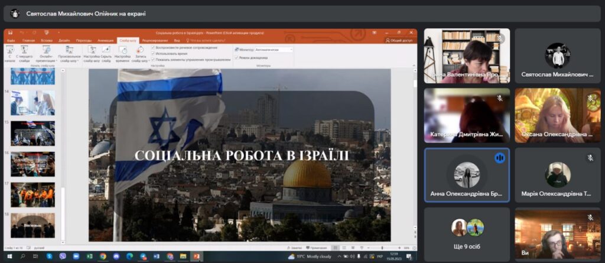Click 'Ще 9 осіб' participants tile
This screenshot has height=263, width=605.
tap(467, 233)
